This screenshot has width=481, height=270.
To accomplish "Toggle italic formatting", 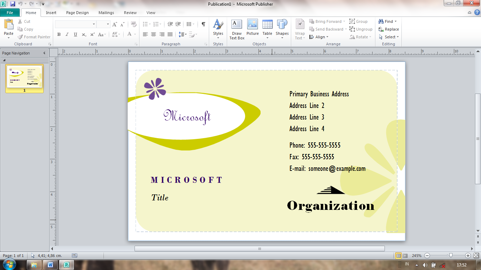I will point(67,34).
